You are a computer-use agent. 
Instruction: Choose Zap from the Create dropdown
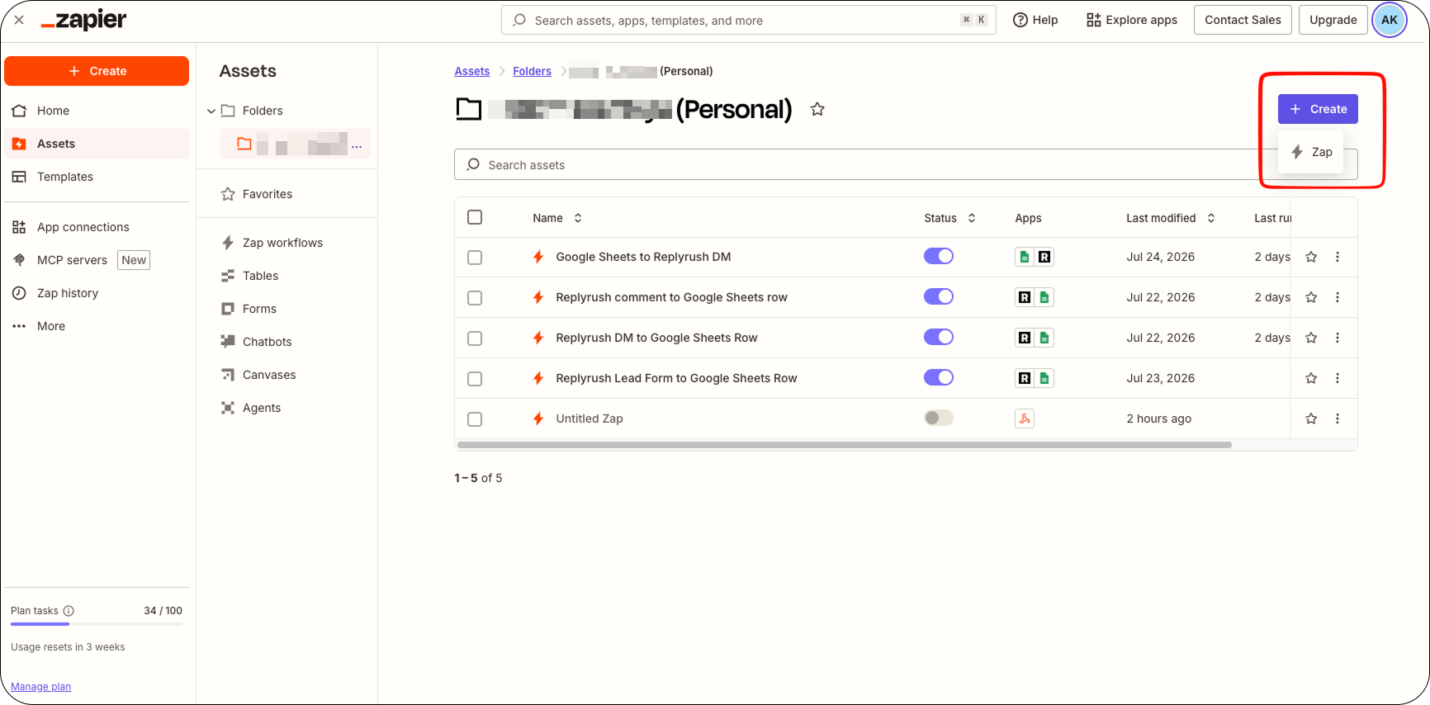tap(1311, 152)
